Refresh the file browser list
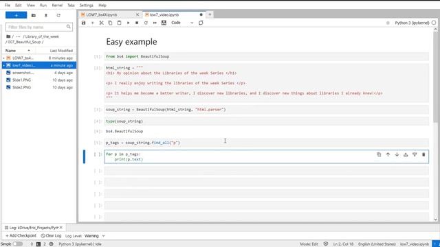The height and width of the screenshot is (247, 440). [58, 15]
